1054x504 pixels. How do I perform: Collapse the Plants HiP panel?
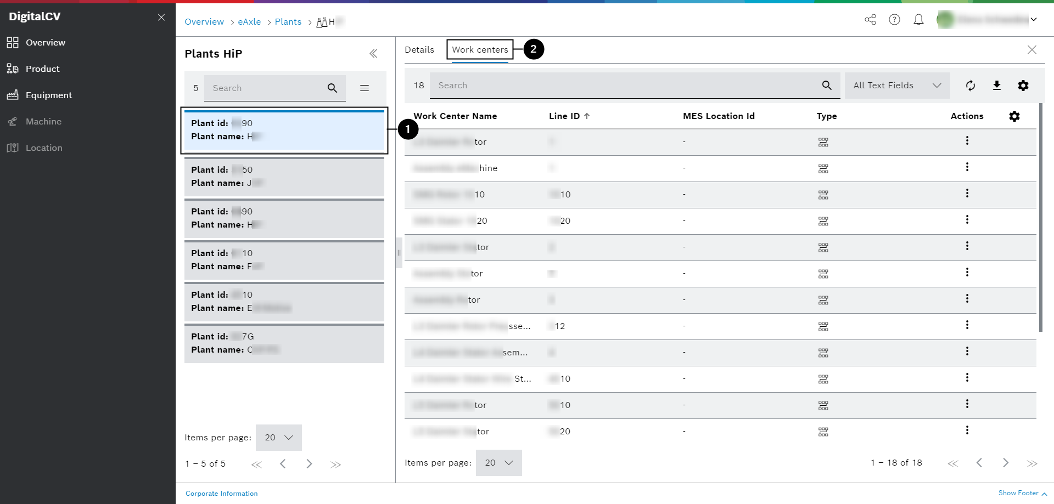(x=373, y=54)
